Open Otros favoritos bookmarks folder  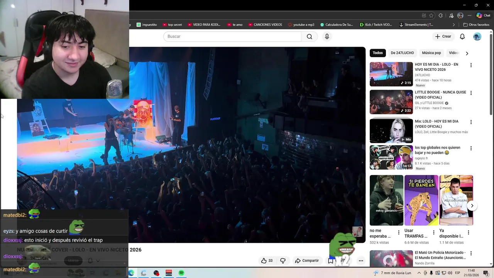[x=476, y=25]
